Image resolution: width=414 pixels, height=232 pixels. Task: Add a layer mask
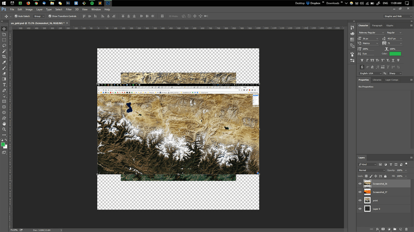(383, 229)
